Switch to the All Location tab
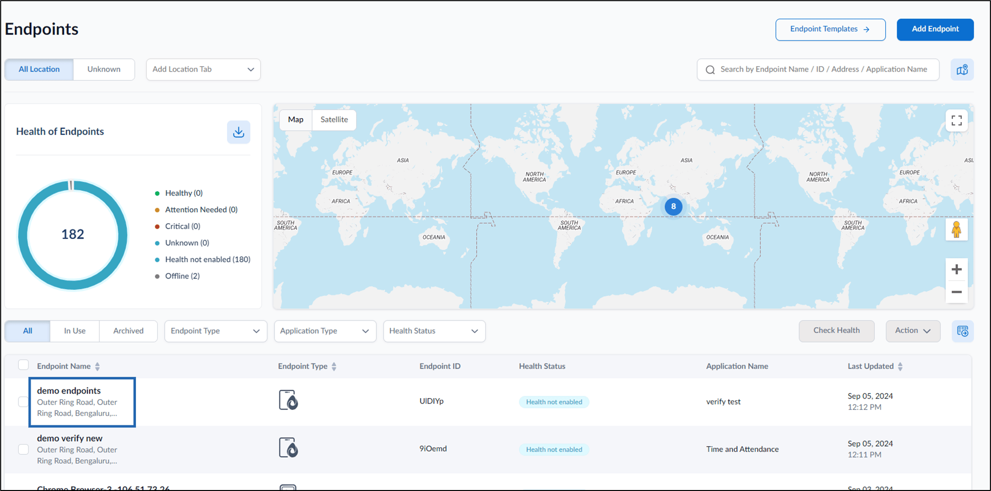Screen dimensions: 991x491 click(39, 70)
